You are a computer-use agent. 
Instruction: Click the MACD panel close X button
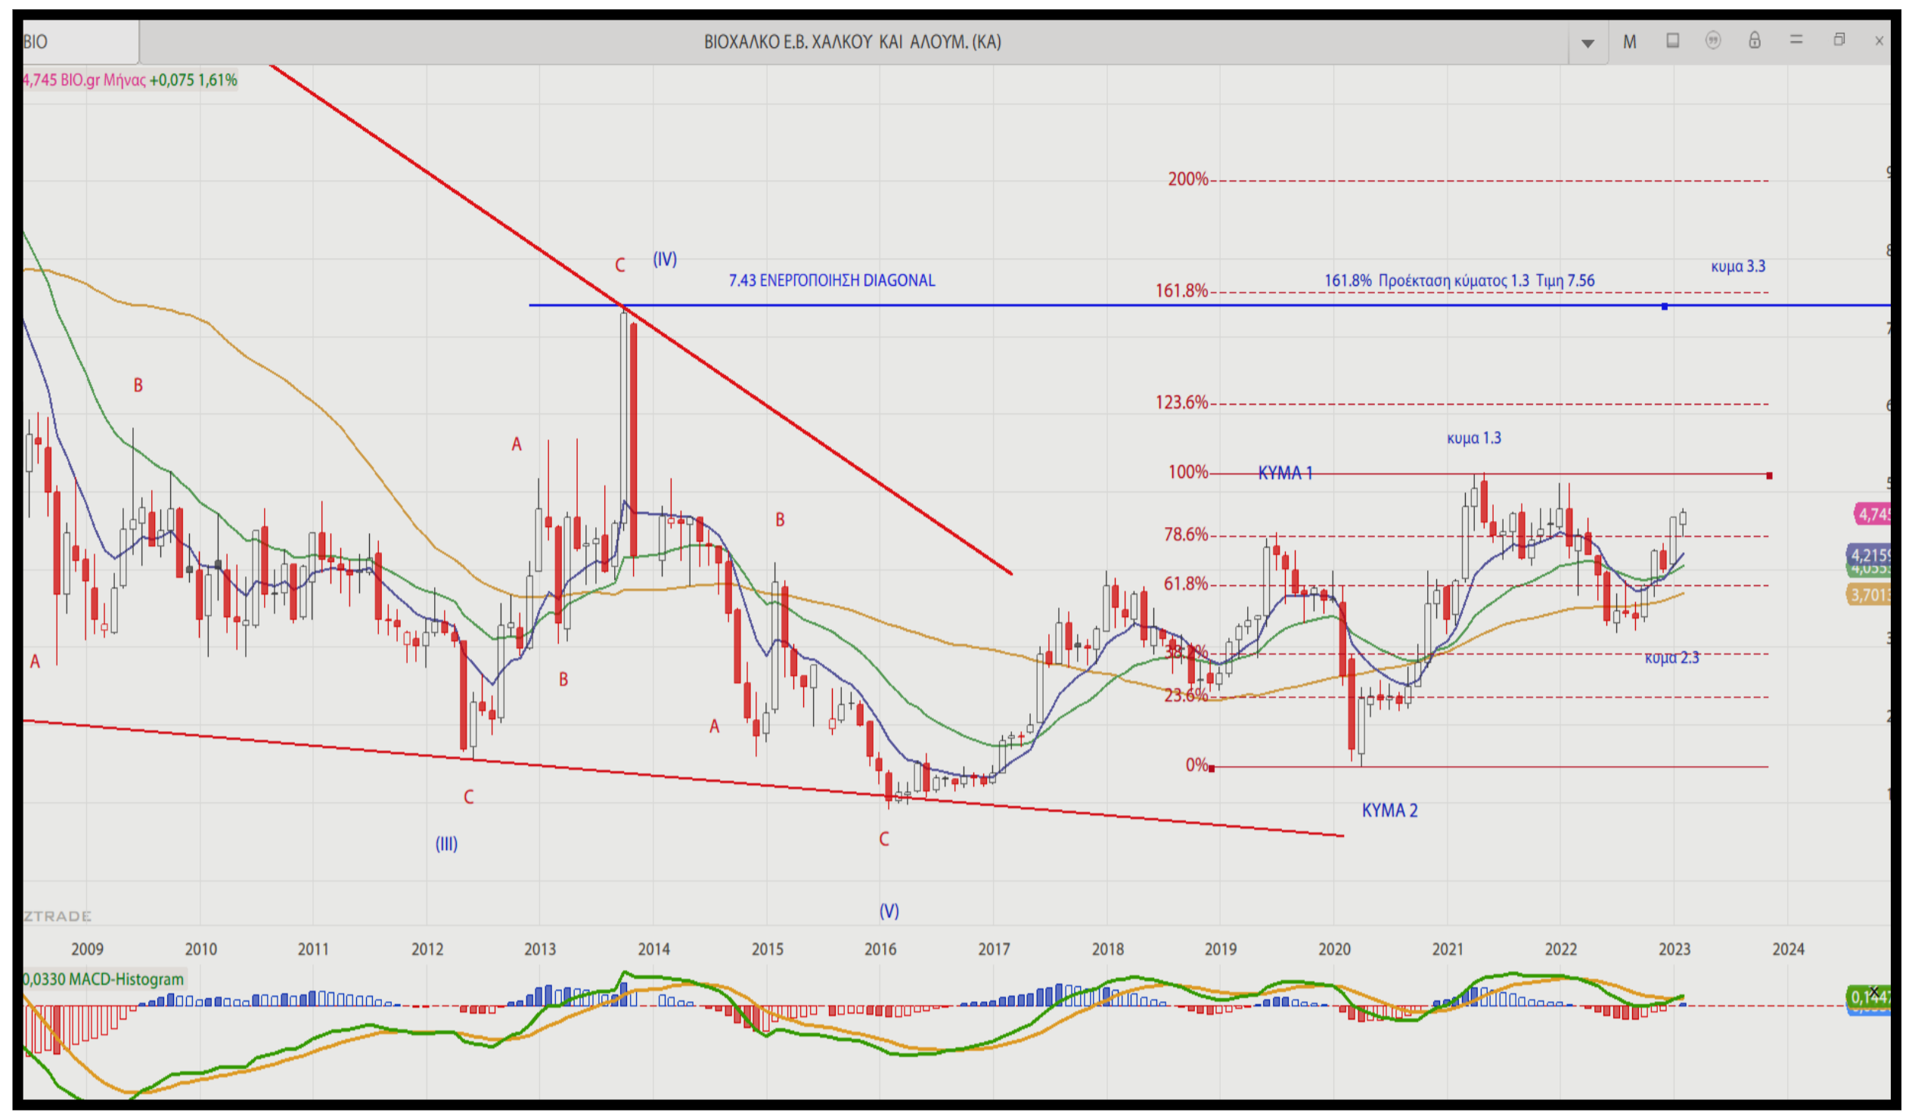tap(1874, 991)
